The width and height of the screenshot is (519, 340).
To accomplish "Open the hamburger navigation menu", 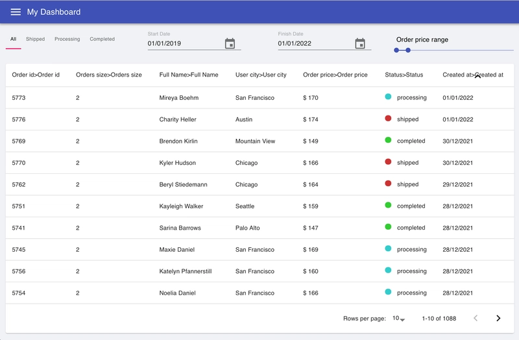I will 16,12.
